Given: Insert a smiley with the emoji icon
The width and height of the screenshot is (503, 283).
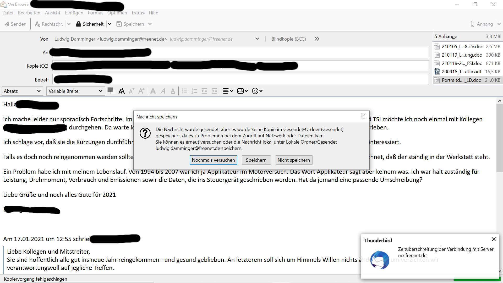Looking at the screenshot, I should click(x=255, y=91).
